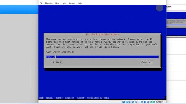
Task: Open the Input menu
Action: pos(64,3)
